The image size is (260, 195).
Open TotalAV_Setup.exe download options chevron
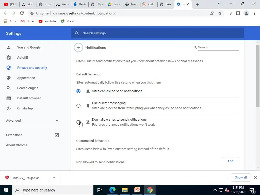[54, 178]
